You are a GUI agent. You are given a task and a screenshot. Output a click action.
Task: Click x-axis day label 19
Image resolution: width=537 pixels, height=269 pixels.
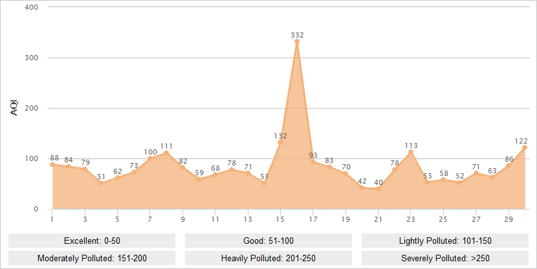pyautogui.click(x=345, y=219)
